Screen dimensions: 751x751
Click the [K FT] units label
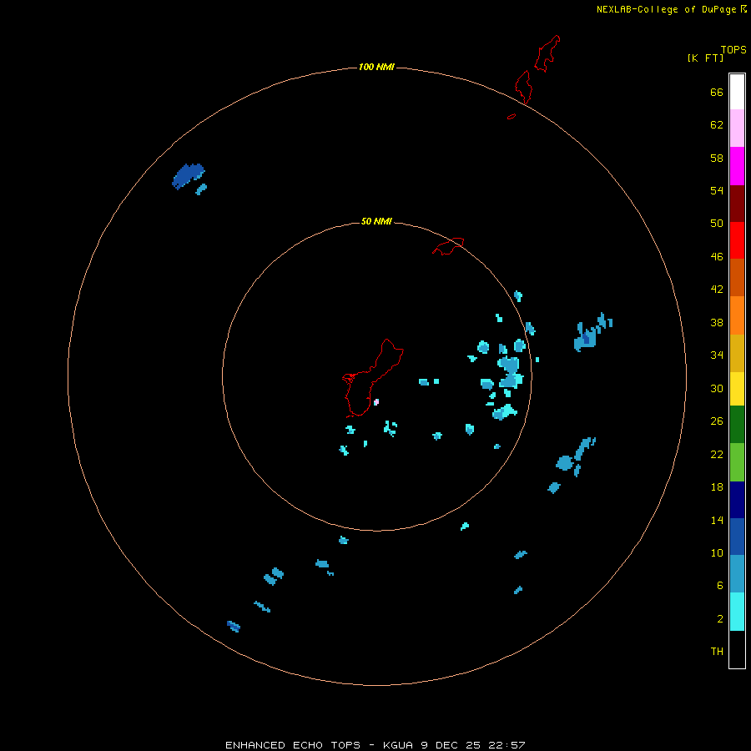(705, 58)
